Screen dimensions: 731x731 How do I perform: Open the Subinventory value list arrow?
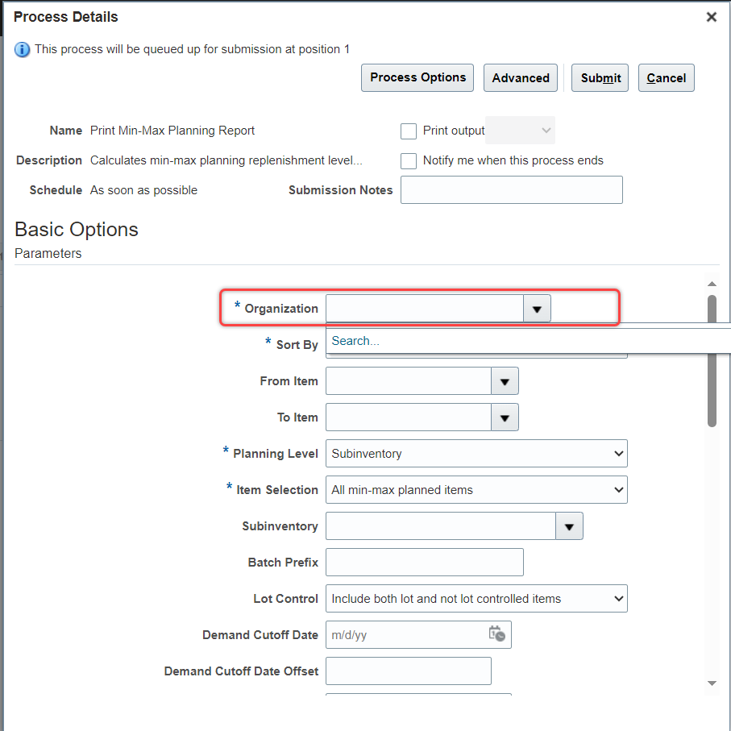tap(569, 525)
